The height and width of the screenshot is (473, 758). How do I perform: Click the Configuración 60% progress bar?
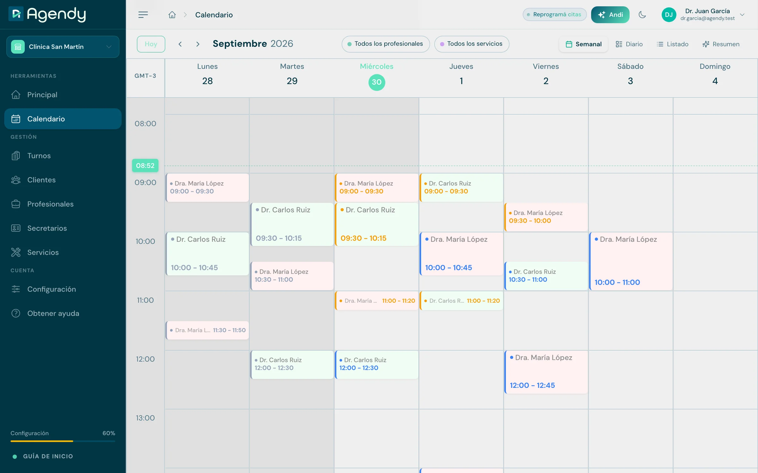point(63,441)
